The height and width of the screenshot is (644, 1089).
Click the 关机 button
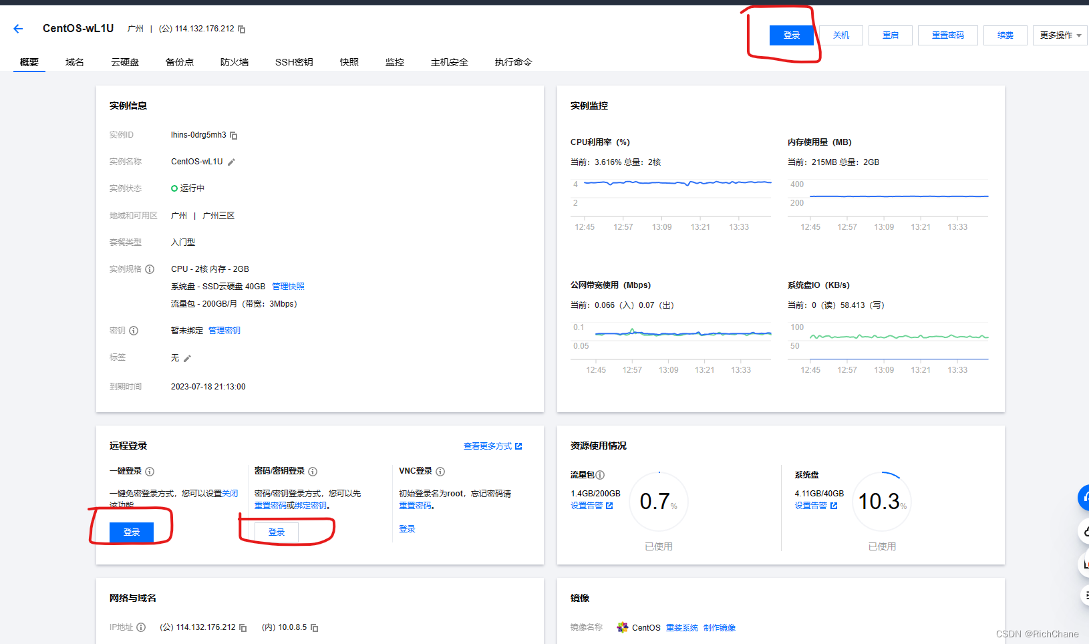point(841,35)
